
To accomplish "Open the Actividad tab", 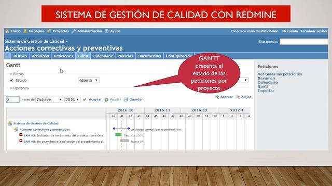I will pos(40,56).
